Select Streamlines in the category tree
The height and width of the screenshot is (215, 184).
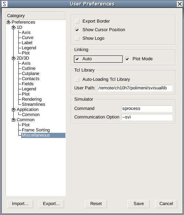33,104
